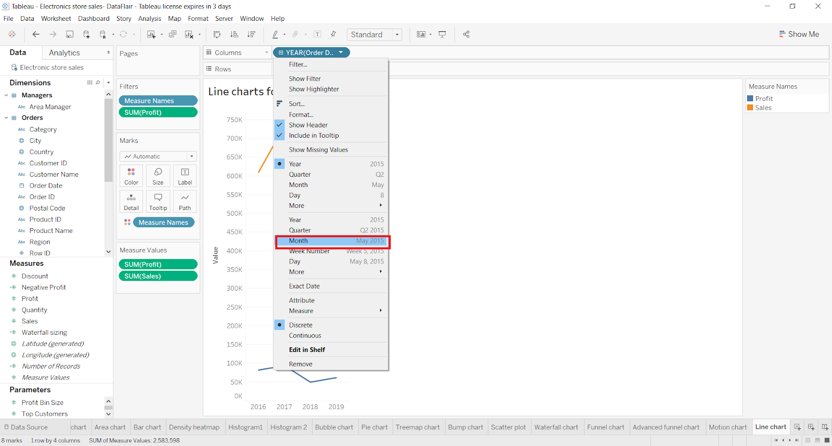Select discrete Year 2015 date part
Screen dimensions: 832x446
331,164
